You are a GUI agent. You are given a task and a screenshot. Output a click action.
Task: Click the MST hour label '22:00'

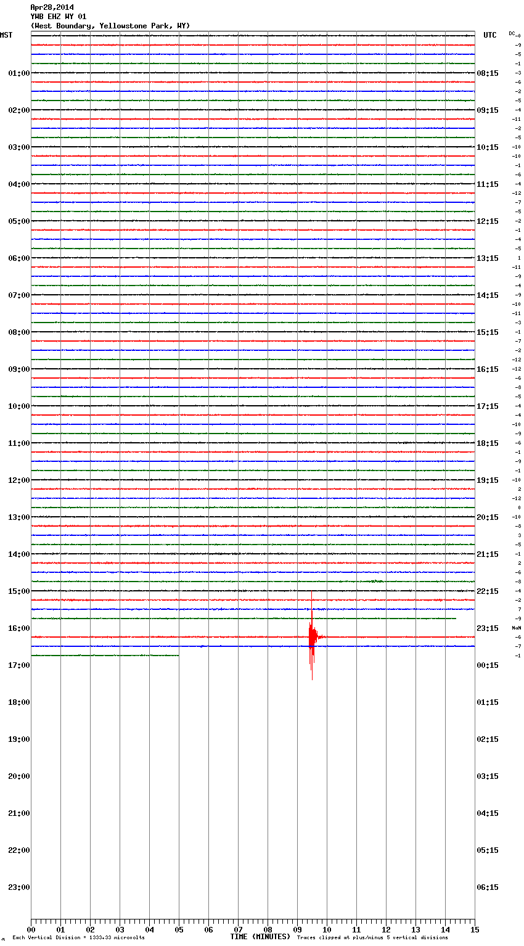coord(19,850)
